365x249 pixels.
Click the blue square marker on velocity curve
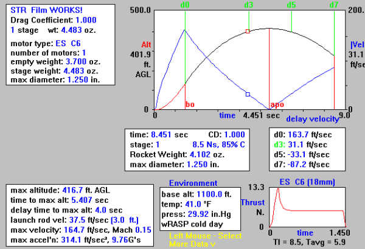pos(248,94)
